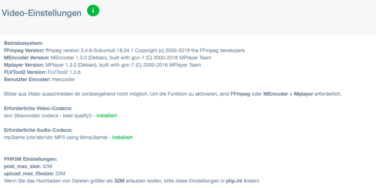Viewport: 376px width, 188px height.
Task: Click the Benutzter Encoder label
Action: (27, 79)
